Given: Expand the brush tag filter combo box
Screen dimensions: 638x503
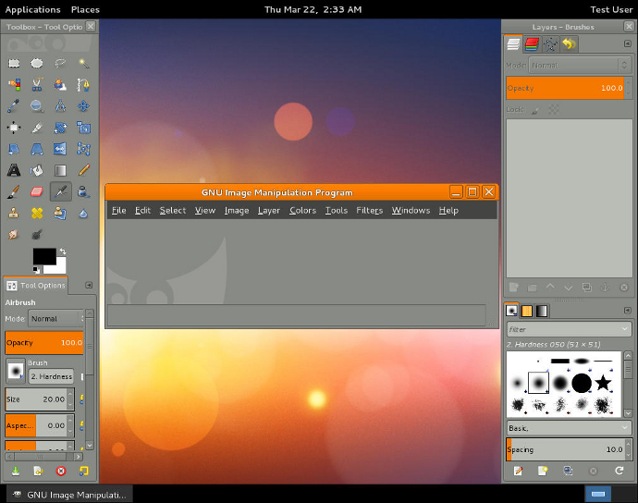Looking at the screenshot, I should [x=569, y=329].
